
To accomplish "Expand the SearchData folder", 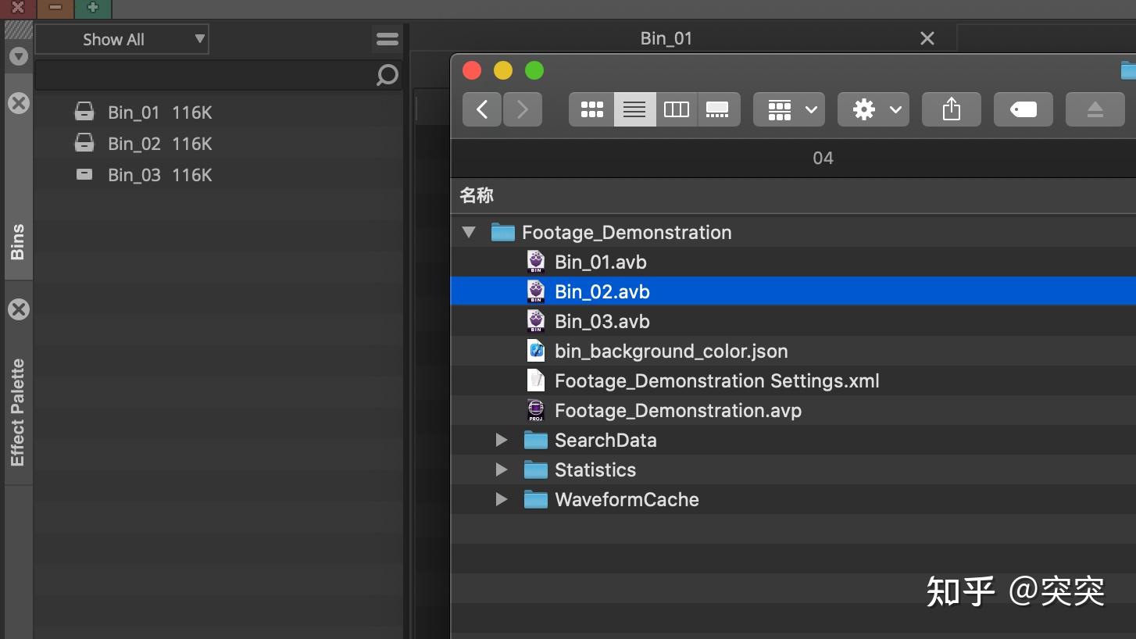I will tap(502, 441).
